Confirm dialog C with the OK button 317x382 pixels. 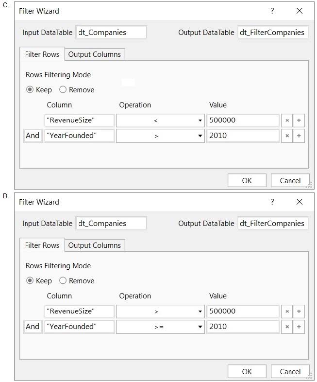point(247,180)
